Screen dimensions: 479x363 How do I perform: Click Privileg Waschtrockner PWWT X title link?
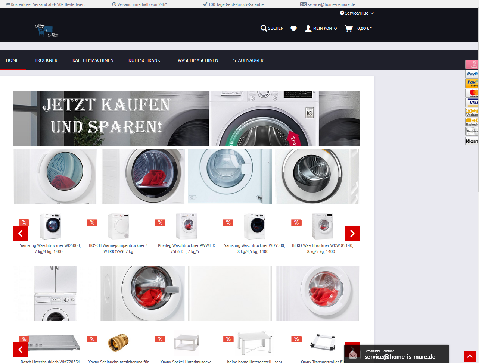(187, 248)
